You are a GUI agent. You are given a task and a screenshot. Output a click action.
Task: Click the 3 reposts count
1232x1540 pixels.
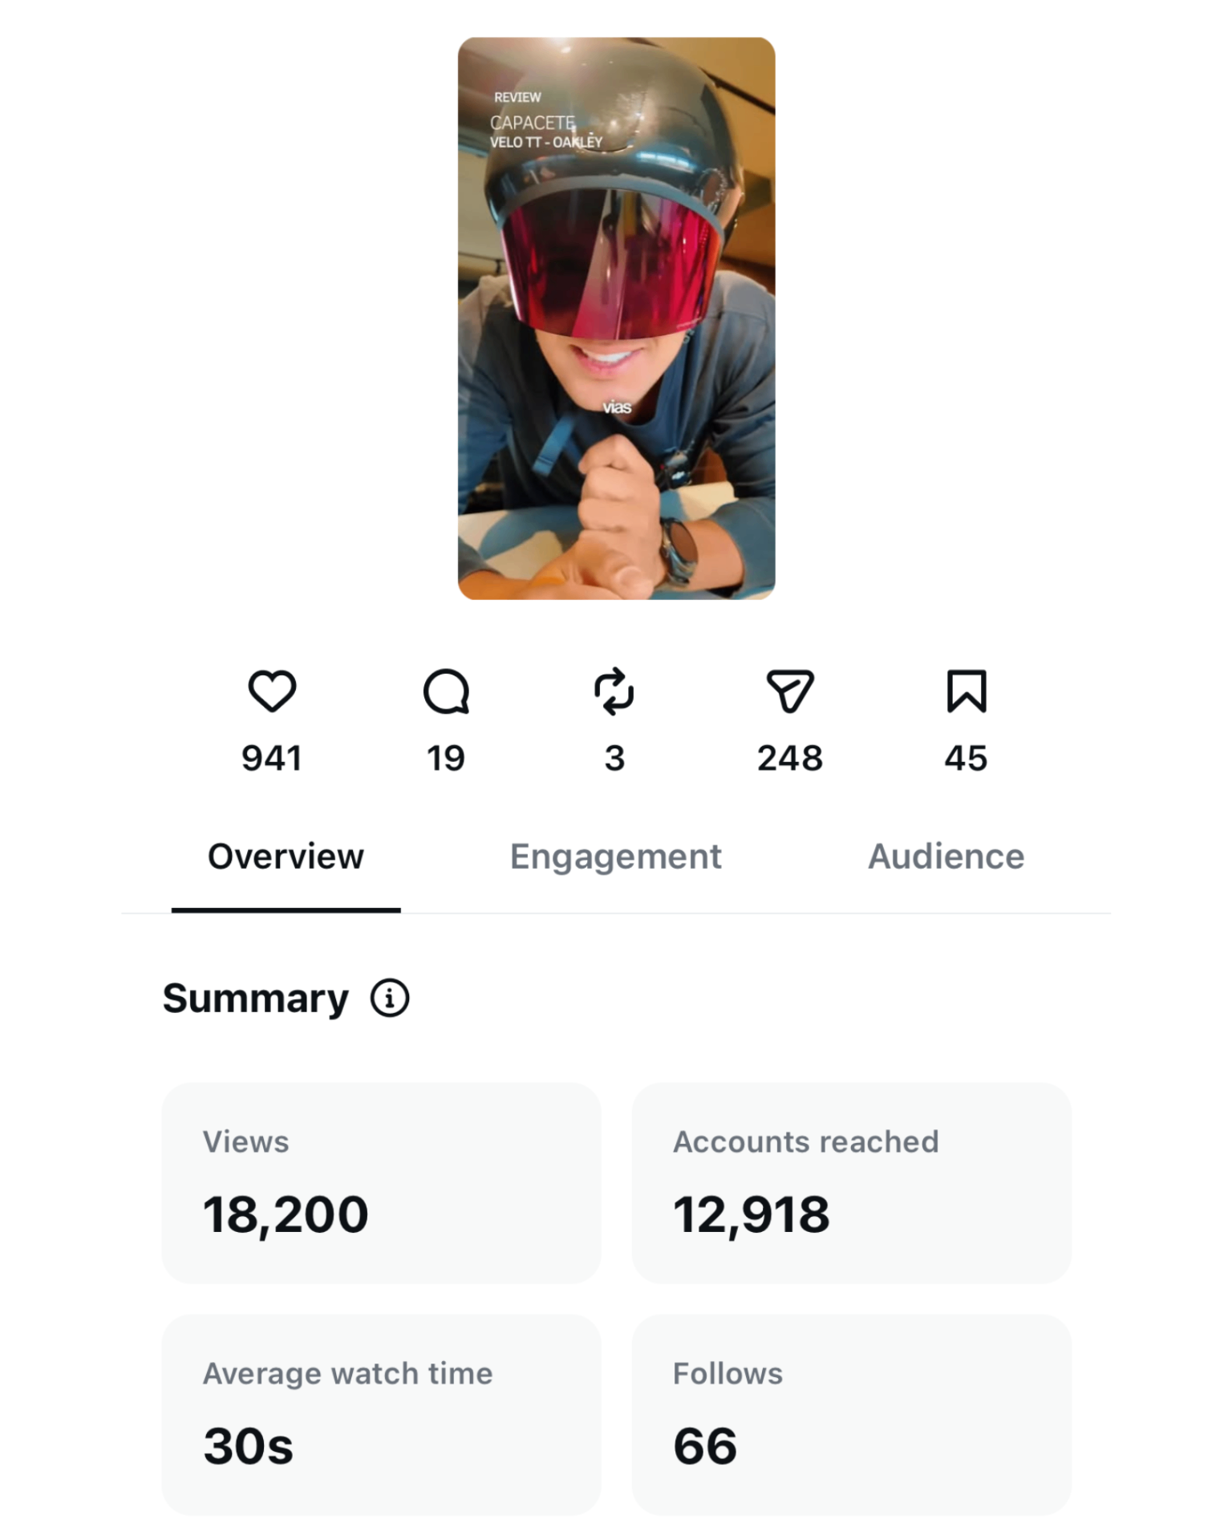click(614, 758)
